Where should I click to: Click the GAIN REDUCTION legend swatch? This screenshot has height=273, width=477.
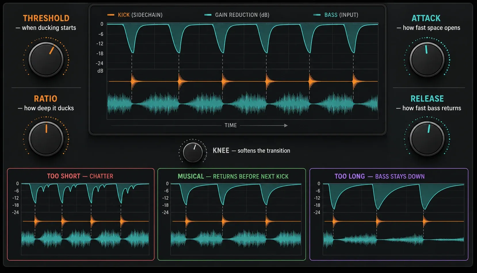click(208, 15)
